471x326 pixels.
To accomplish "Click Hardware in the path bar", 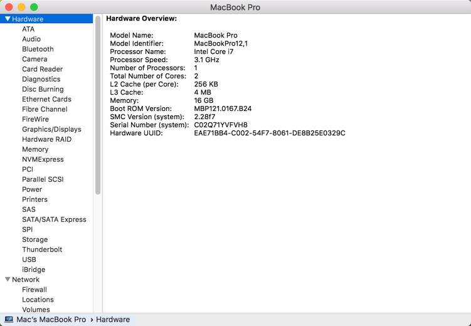I will click(x=113, y=320).
